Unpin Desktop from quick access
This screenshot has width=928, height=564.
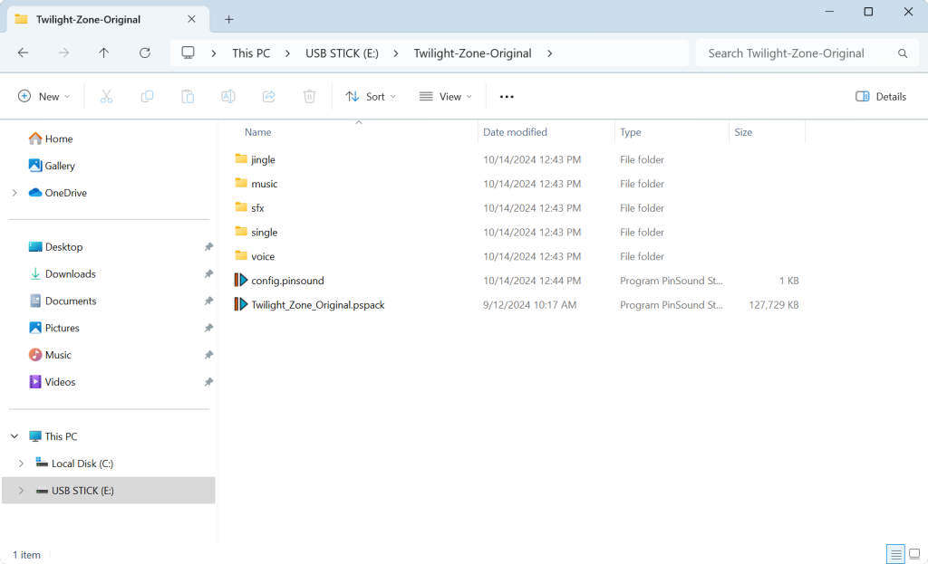coord(208,247)
